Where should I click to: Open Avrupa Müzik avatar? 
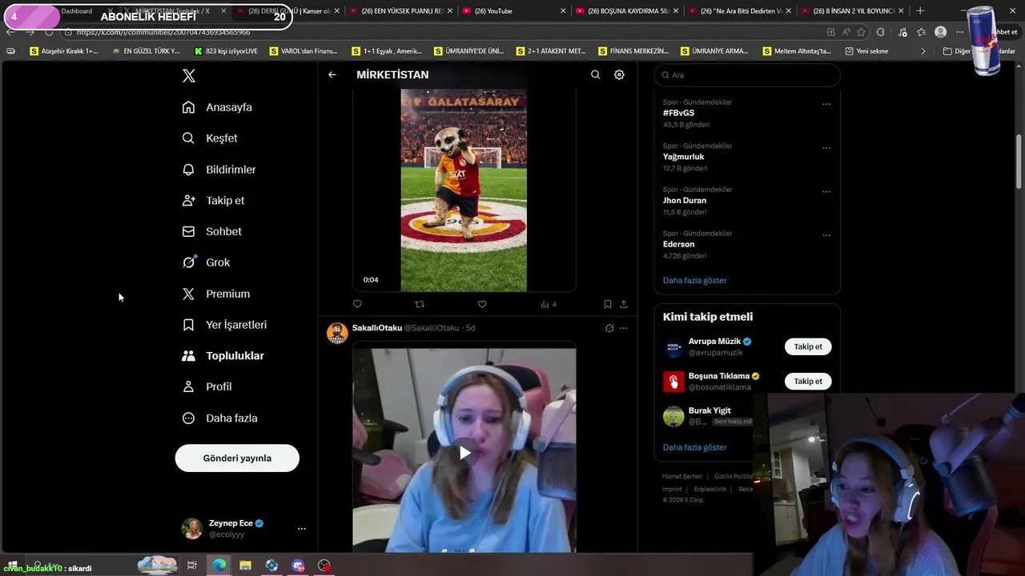click(x=673, y=347)
